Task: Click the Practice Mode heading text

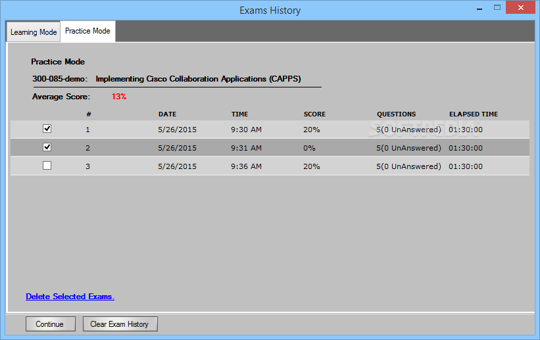Action: [58, 62]
